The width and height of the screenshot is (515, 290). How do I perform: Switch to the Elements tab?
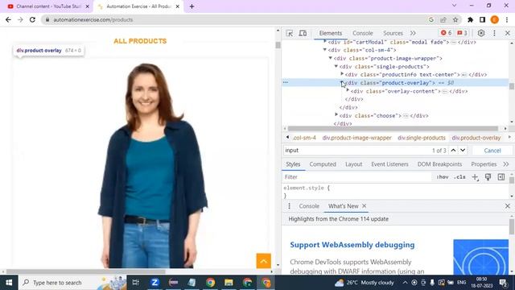tap(331, 33)
